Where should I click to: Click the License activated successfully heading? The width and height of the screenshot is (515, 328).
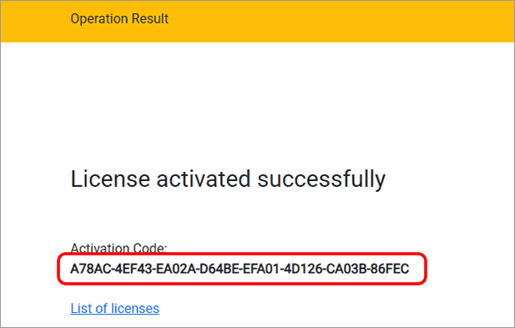[x=228, y=179]
